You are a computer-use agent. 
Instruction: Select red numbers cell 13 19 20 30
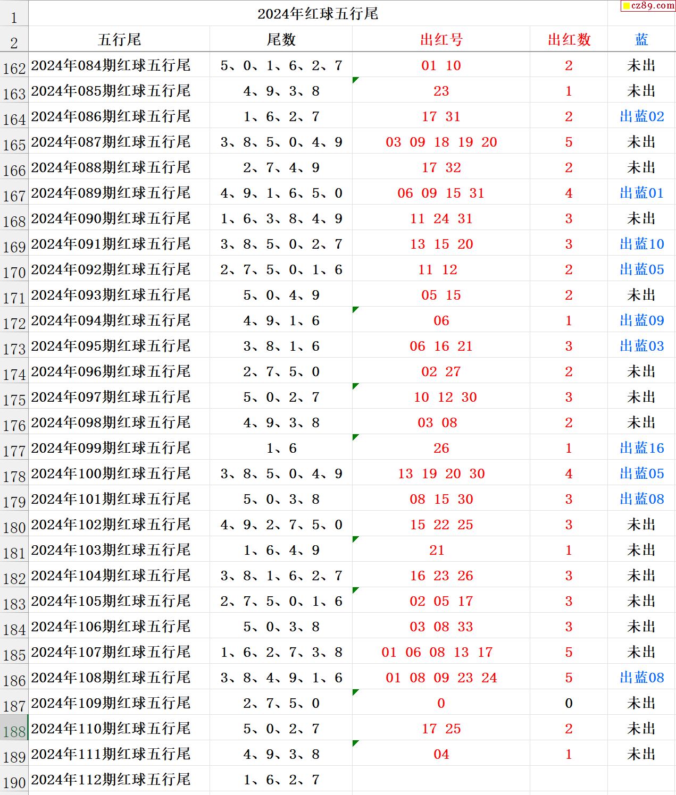[441, 473]
